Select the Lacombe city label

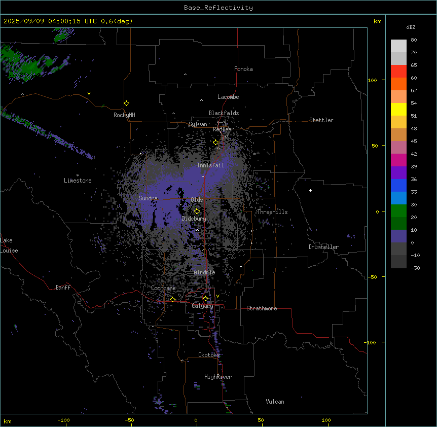point(228,97)
